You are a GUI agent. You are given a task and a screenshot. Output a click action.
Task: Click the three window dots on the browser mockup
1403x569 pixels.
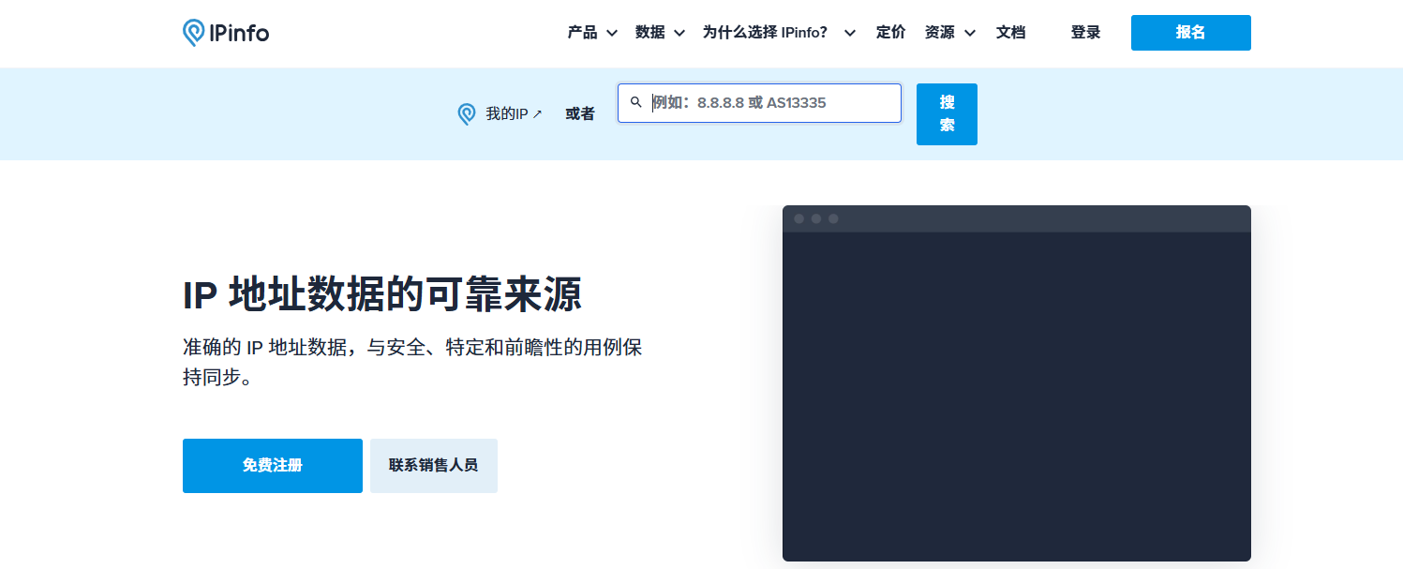tap(816, 218)
